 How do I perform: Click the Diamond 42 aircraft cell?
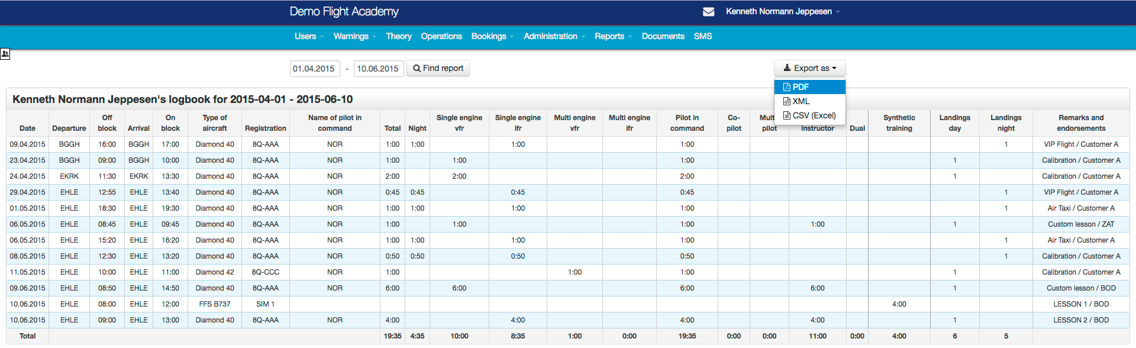(x=215, y=272)
